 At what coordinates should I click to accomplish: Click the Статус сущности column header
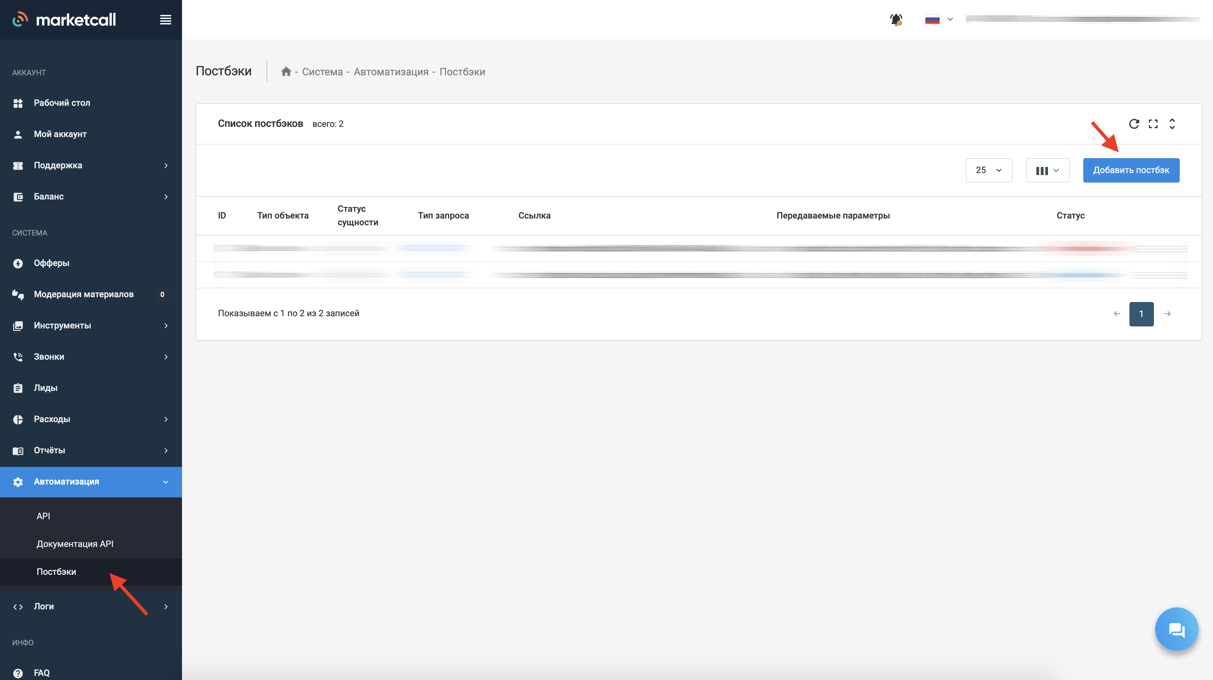358,215
